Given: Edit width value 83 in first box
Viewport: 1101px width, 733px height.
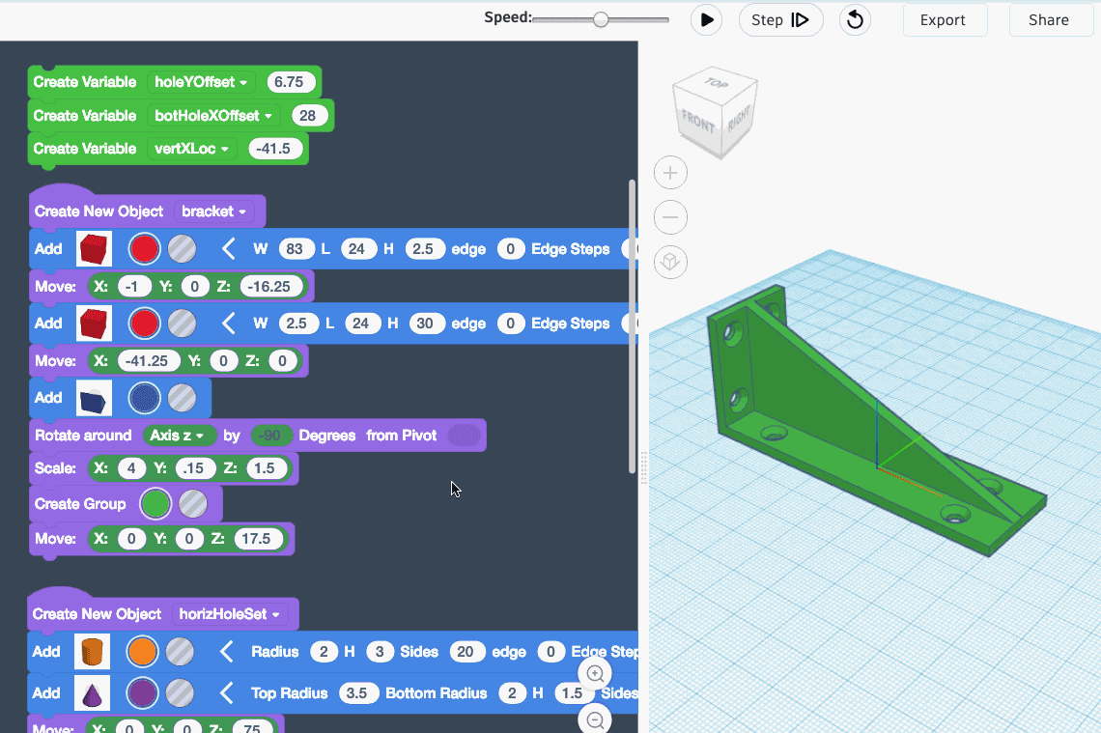Looking at the screenshot, I should (295, 249).
